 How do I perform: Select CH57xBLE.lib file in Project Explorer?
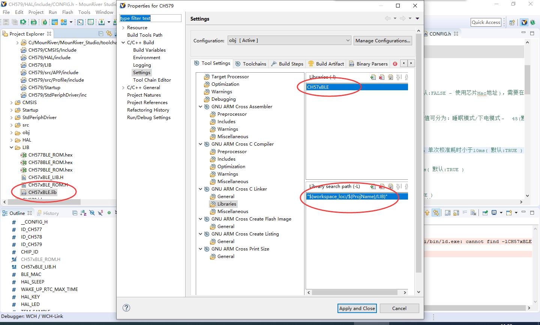point(42,192)
